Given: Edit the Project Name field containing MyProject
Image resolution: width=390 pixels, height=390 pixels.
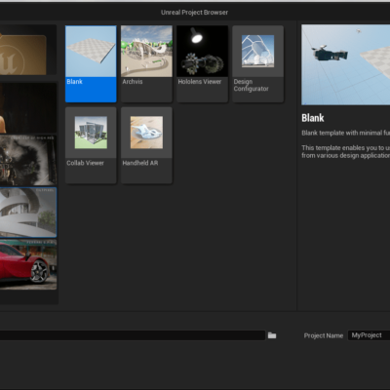Looking at the screenshot, I should [369, 335].
